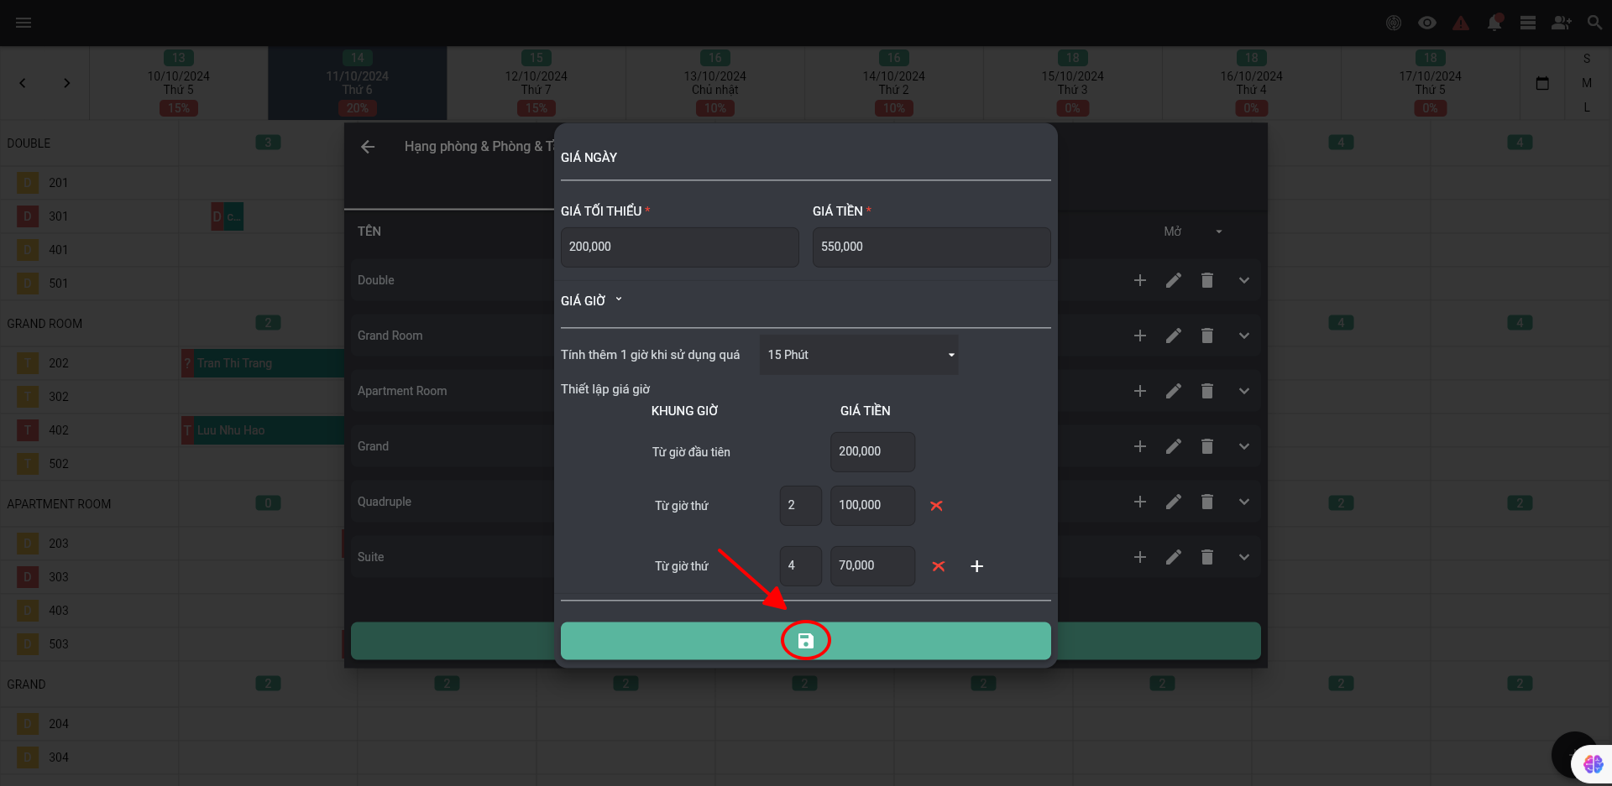This screenshot has height=786, width=1612.
Task: Delete the Grand category
Action: point(1207,446)
